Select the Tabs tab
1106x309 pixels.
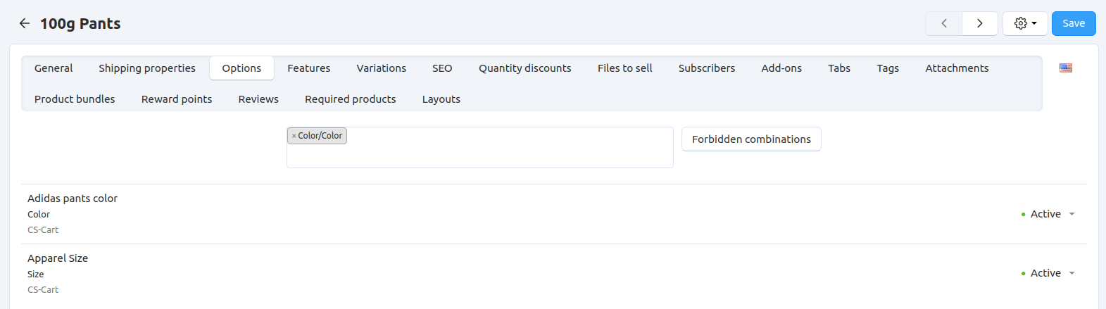click(838, 68)
